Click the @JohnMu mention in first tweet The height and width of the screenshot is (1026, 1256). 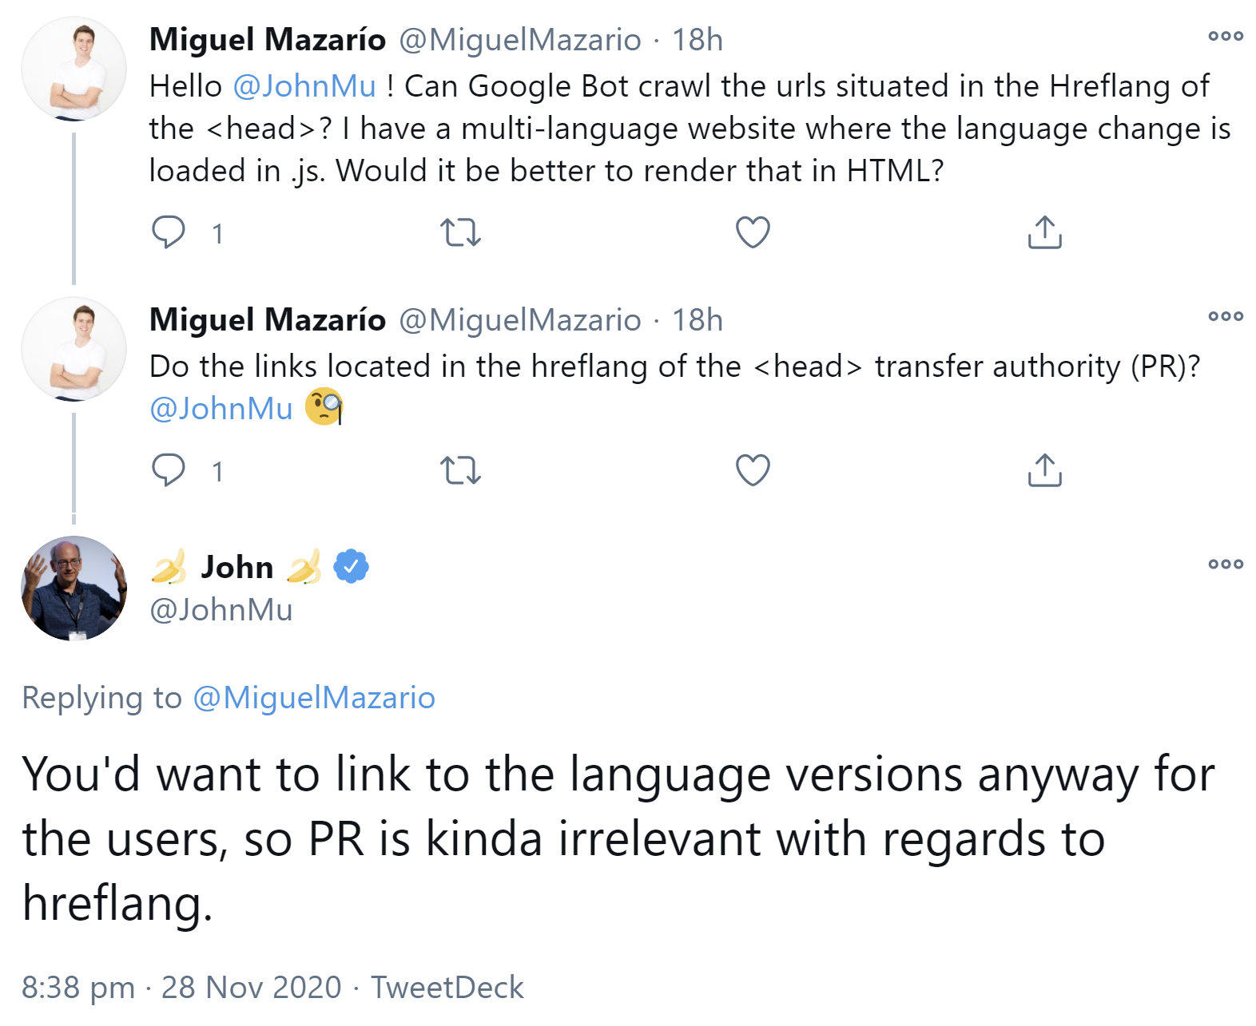304,86
